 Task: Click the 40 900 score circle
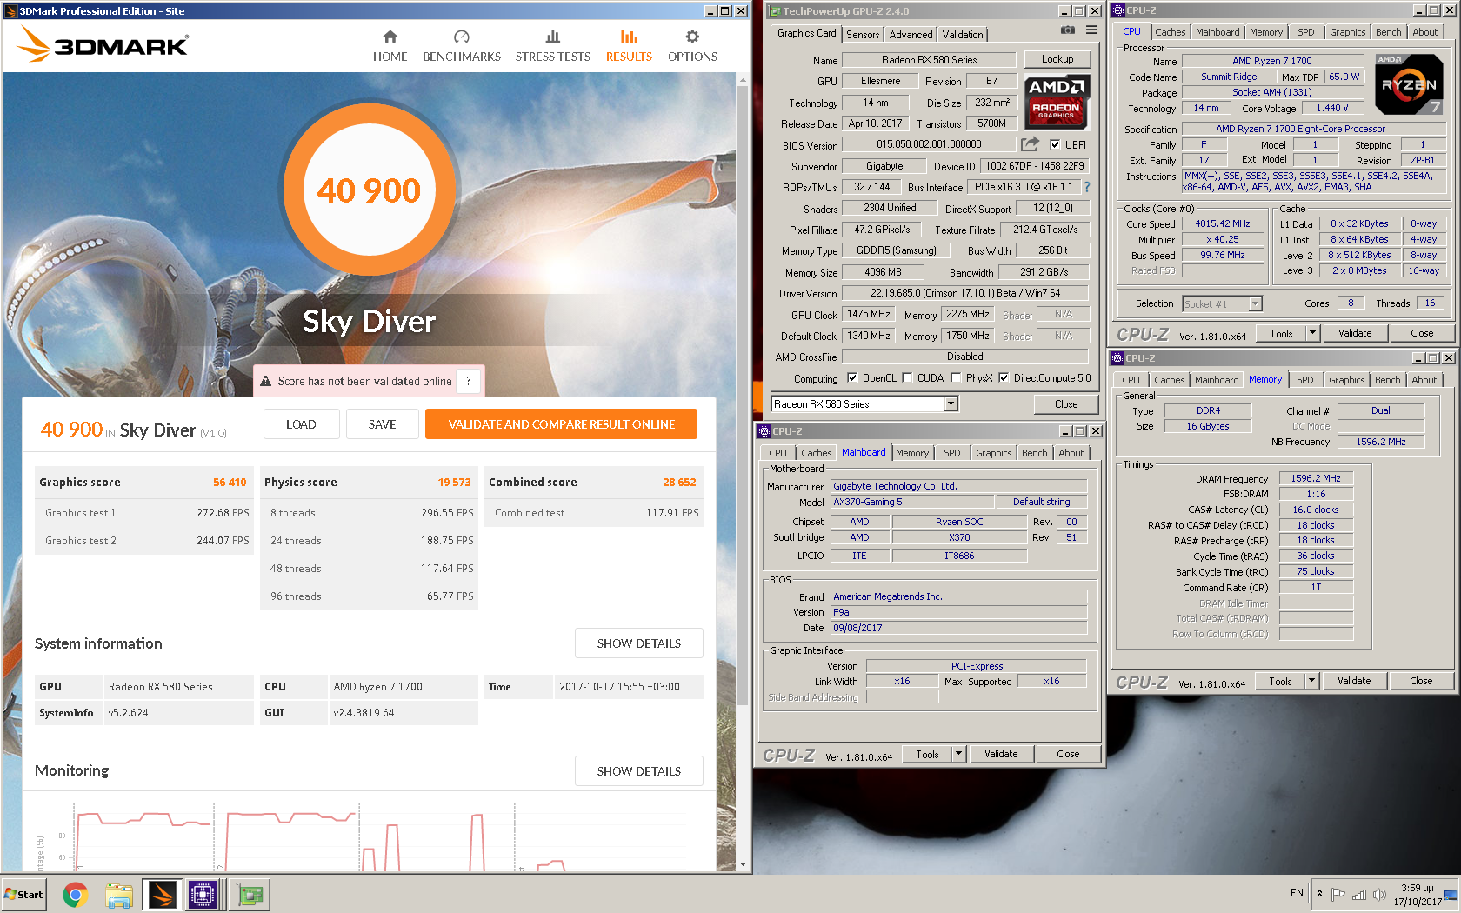(369, 190)
